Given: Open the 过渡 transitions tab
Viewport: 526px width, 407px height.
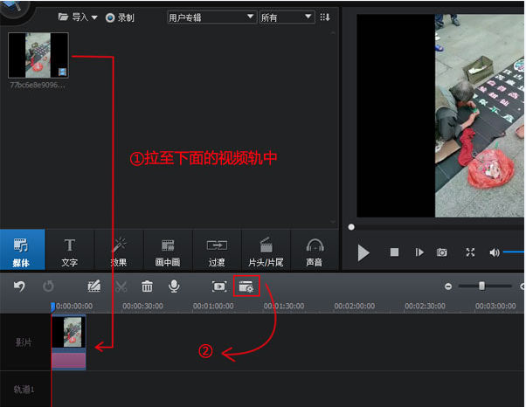Looking at the screenshot, I should [217, 252].
